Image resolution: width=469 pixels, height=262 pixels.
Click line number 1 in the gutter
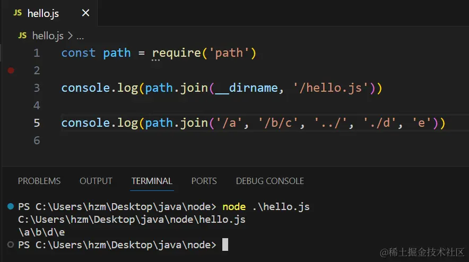tap(37, 53)
